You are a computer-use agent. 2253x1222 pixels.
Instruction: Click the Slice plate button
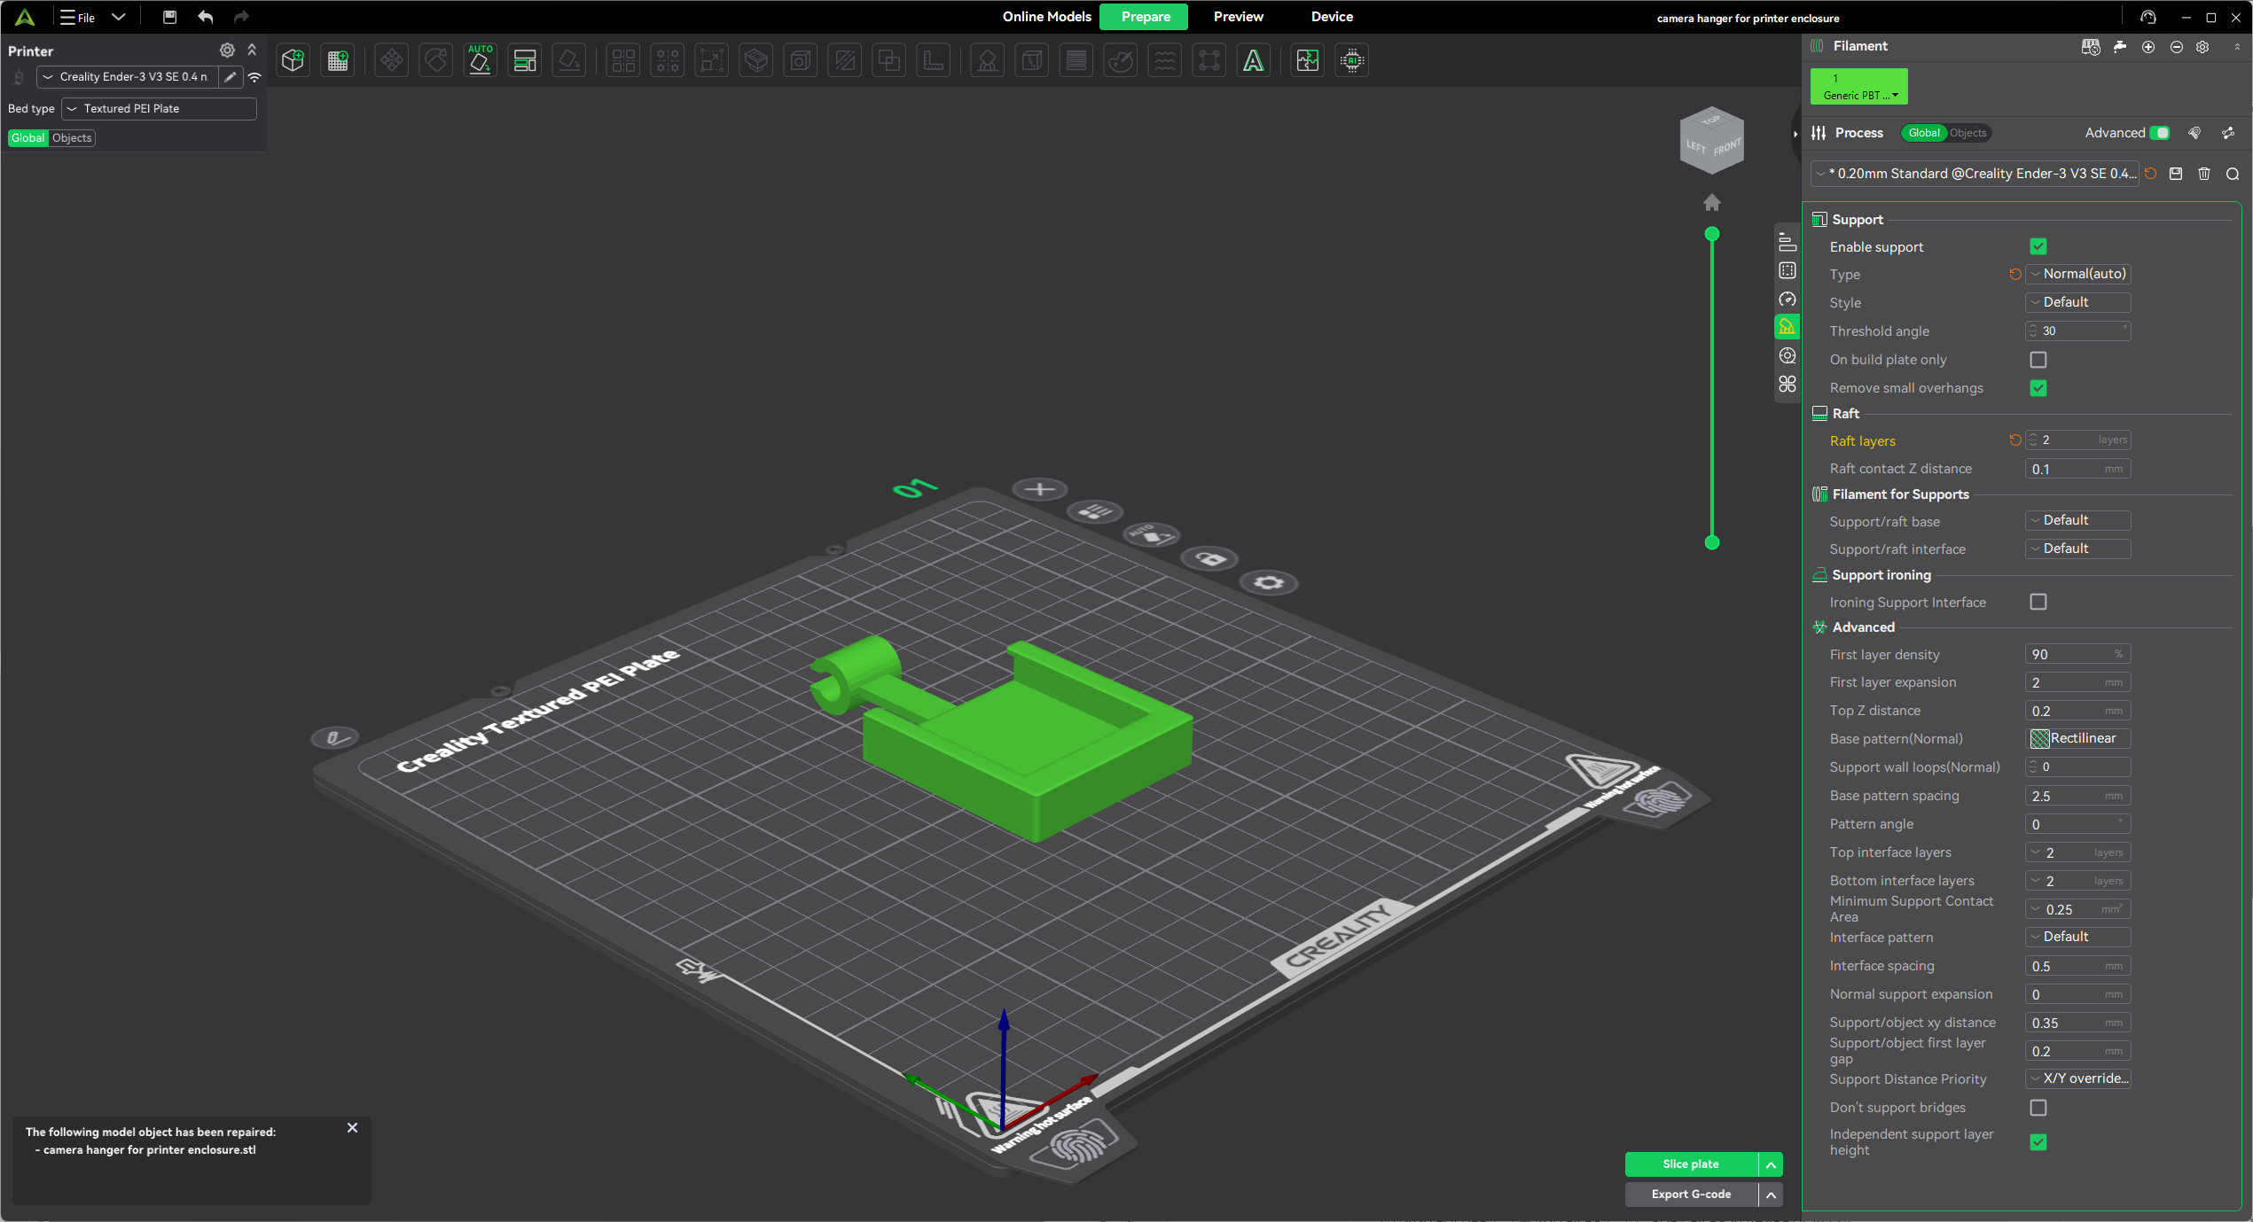1691,1164
